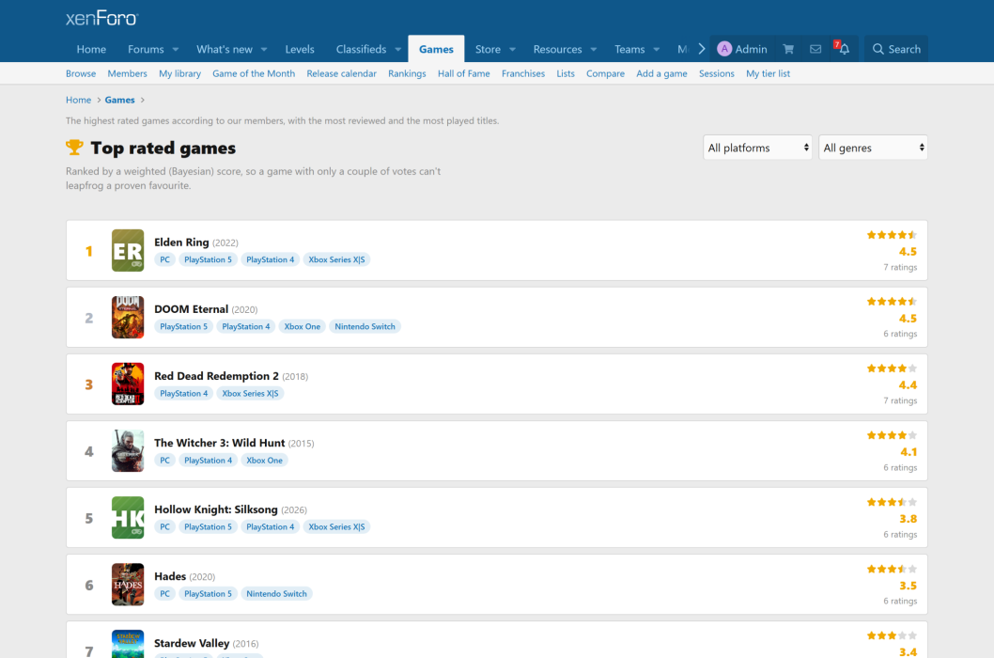Click Hollow Knight Silksong's PlayStation 4 tag
The image size is (994, 658).
point(270,526)
